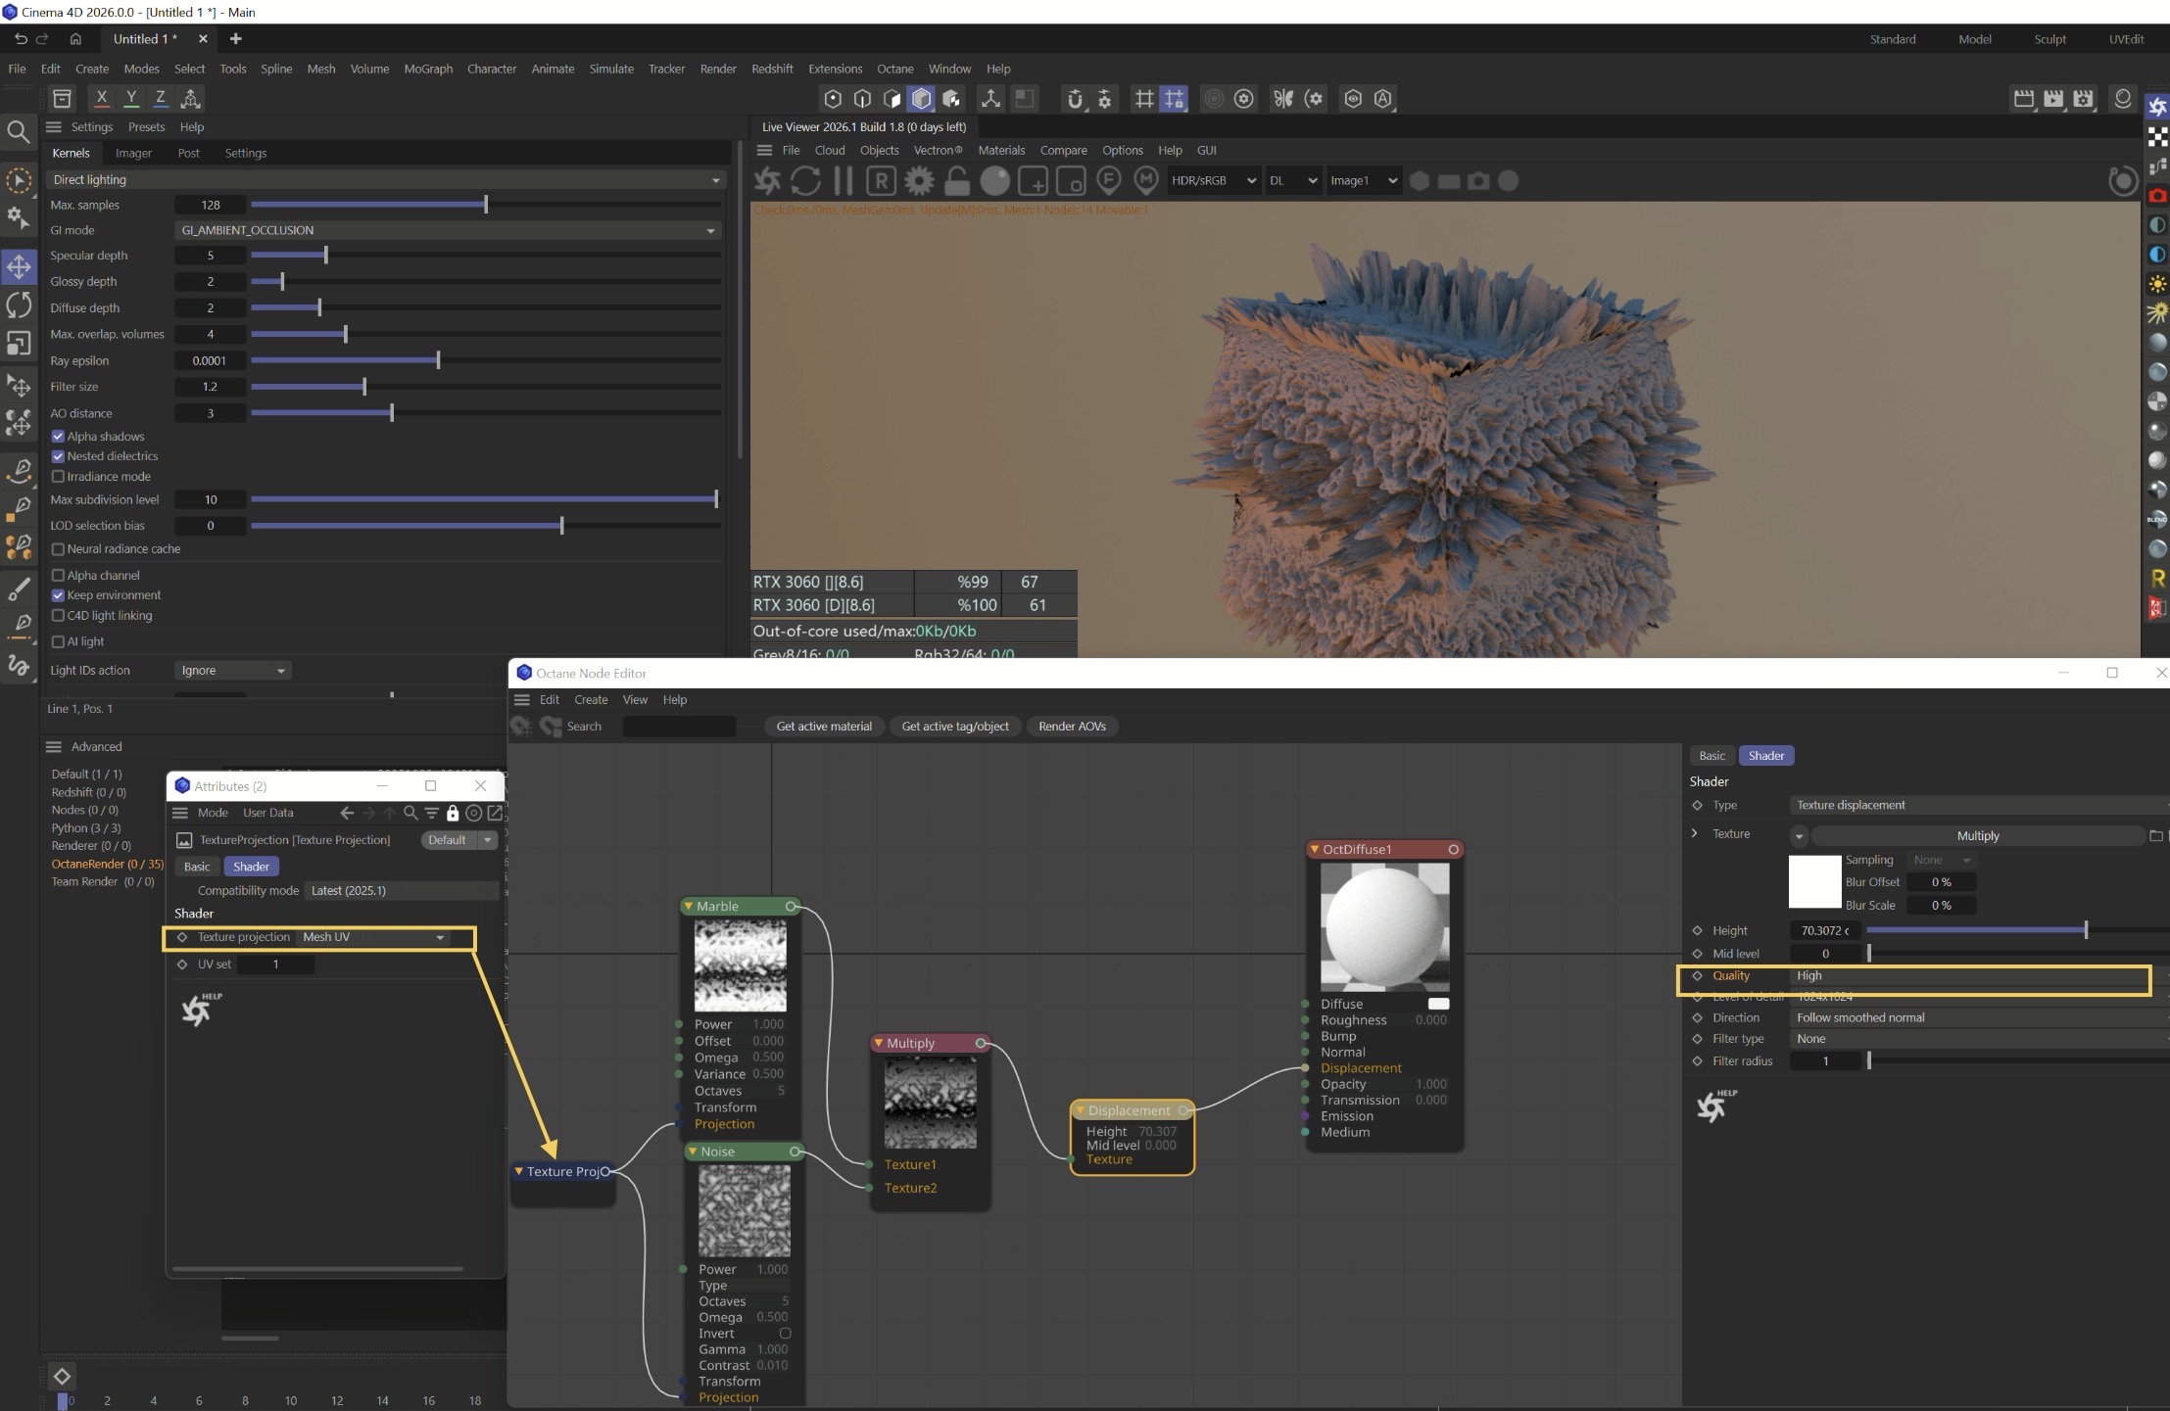
Task: Restart render with the refresh icon
Action: [x=805, y=181]
